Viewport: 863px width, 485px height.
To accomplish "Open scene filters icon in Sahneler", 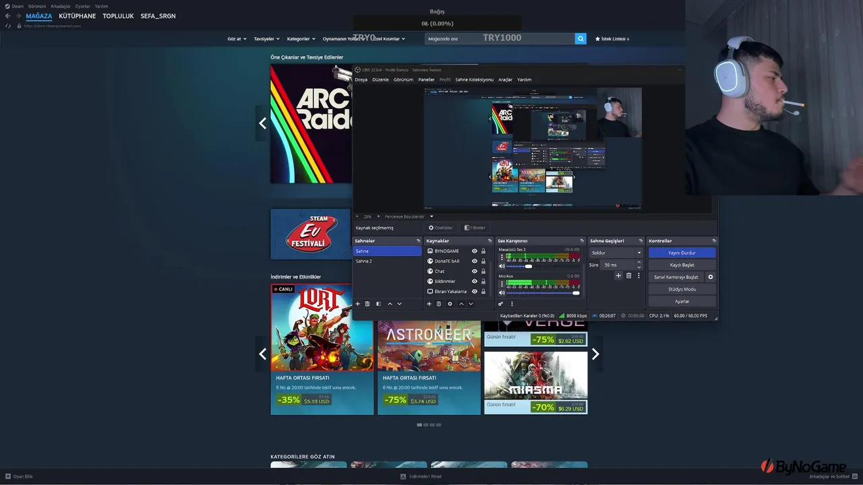I will 378,304.
